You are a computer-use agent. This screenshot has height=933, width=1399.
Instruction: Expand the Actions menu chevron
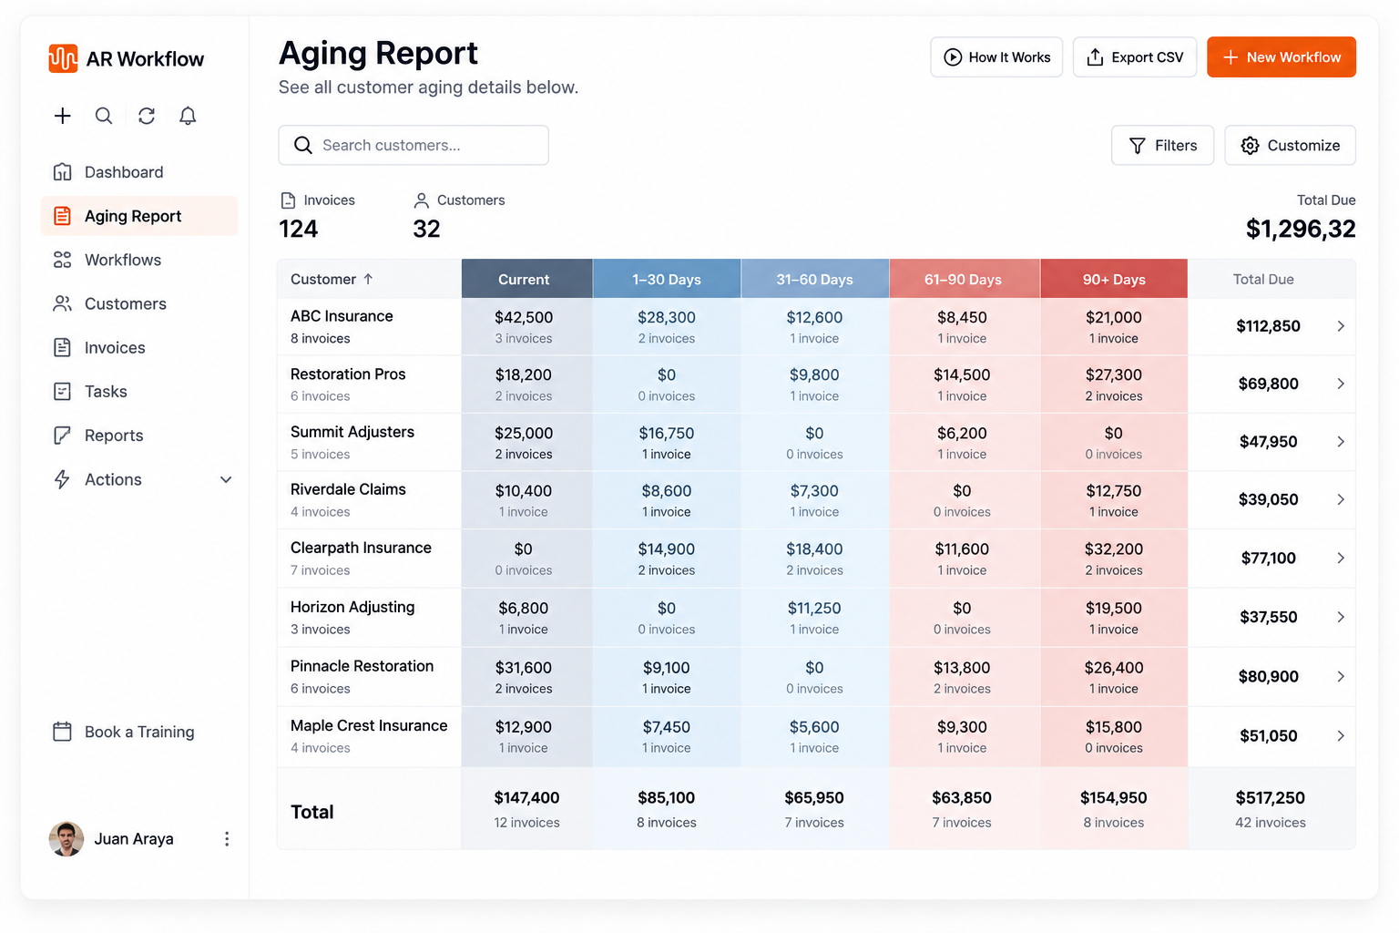coord(226,479)
